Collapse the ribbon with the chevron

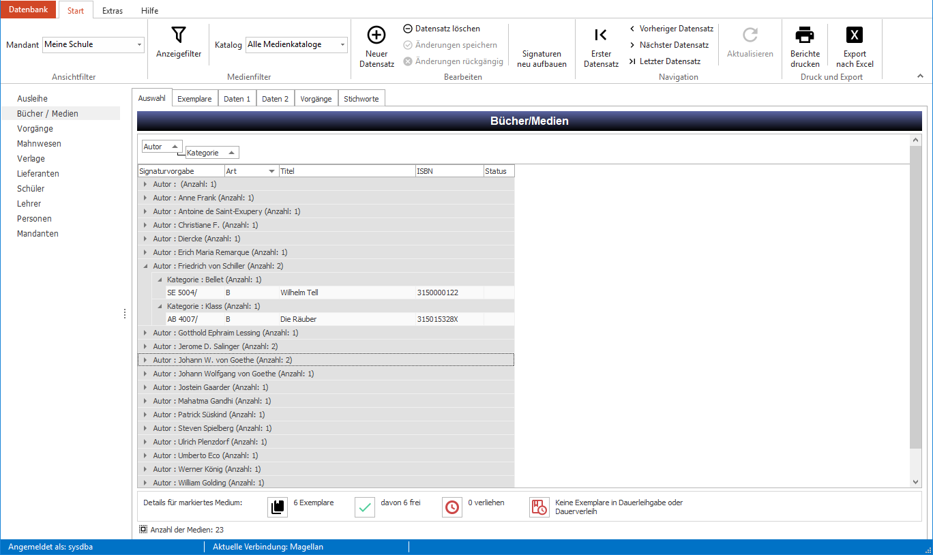[x=920, y=76]
